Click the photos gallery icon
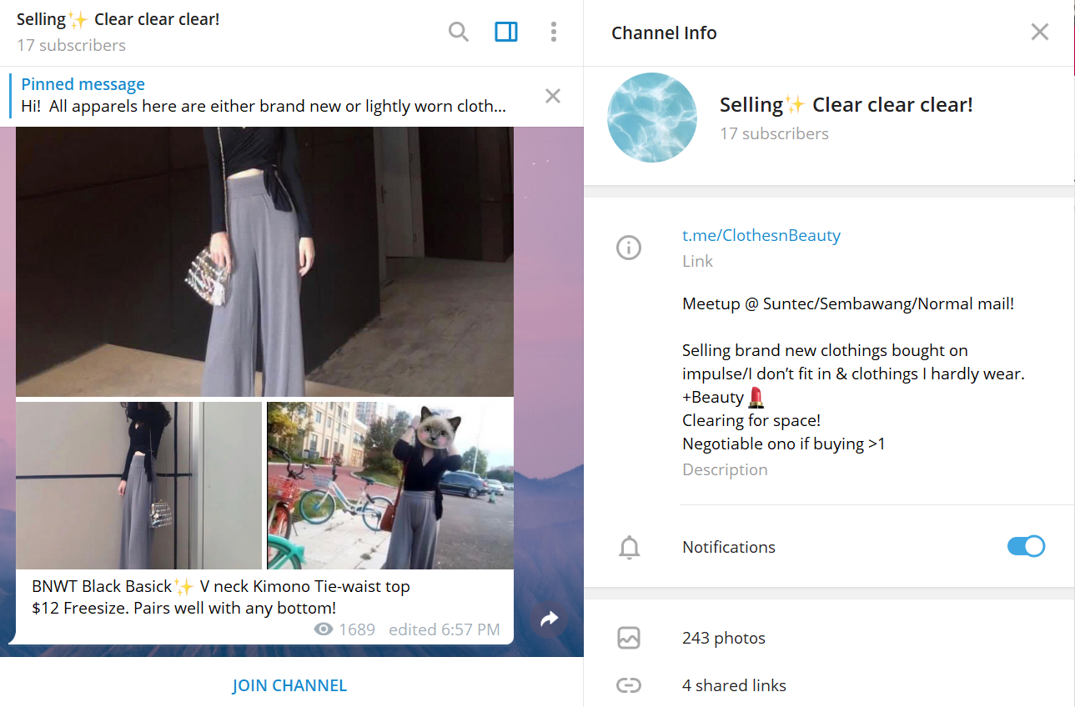 [629, 639]
